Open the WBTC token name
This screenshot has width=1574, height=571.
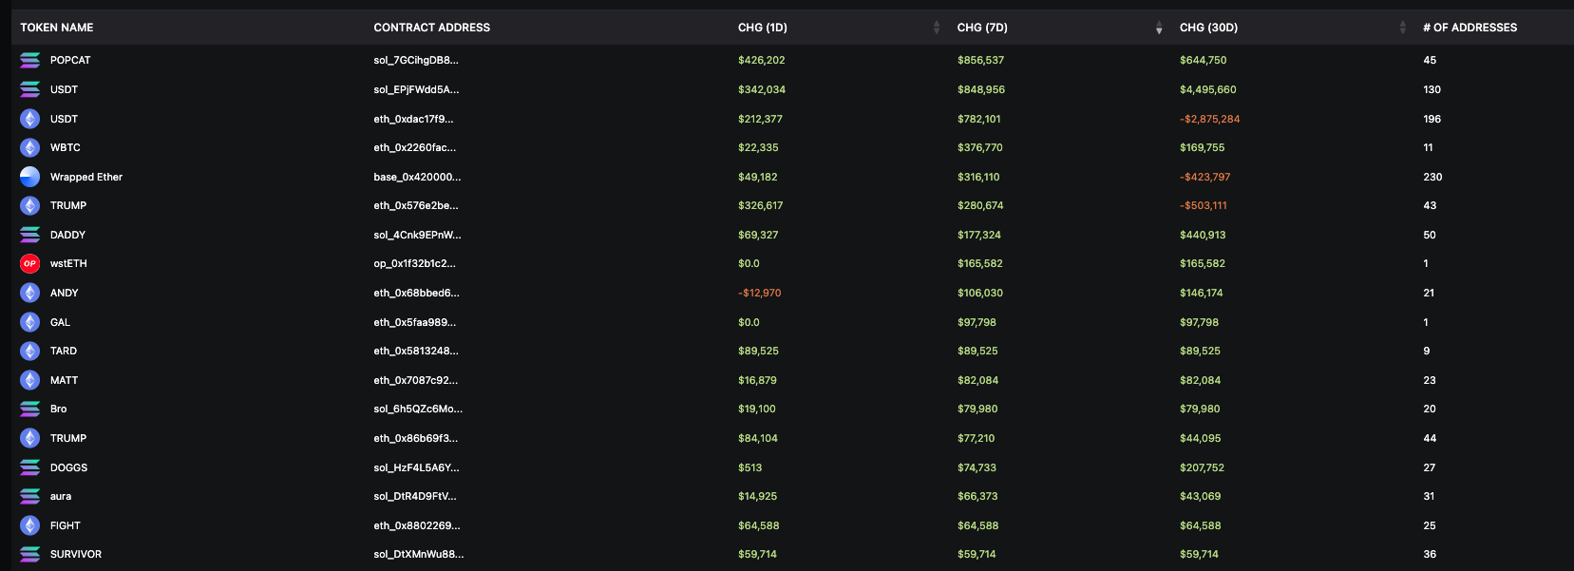point(66,147)
